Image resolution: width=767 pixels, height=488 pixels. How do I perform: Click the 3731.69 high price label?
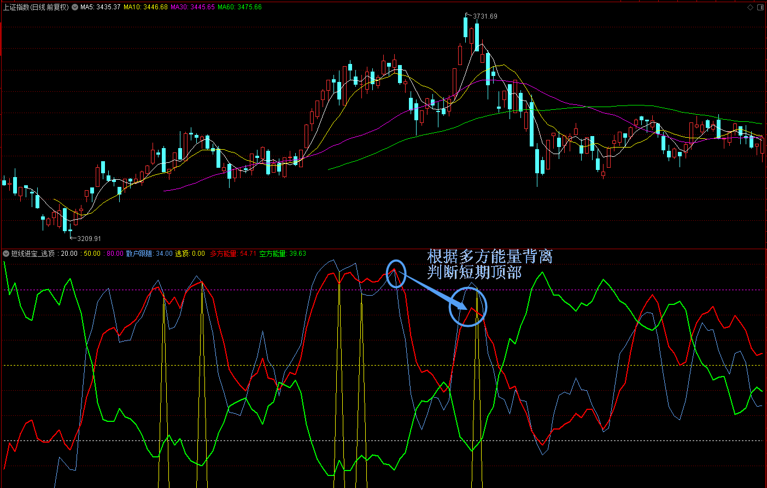485,16
